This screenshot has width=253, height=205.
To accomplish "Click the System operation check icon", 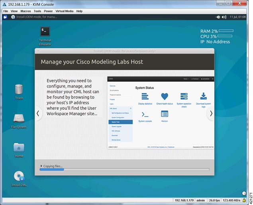I will coord(184,97).
